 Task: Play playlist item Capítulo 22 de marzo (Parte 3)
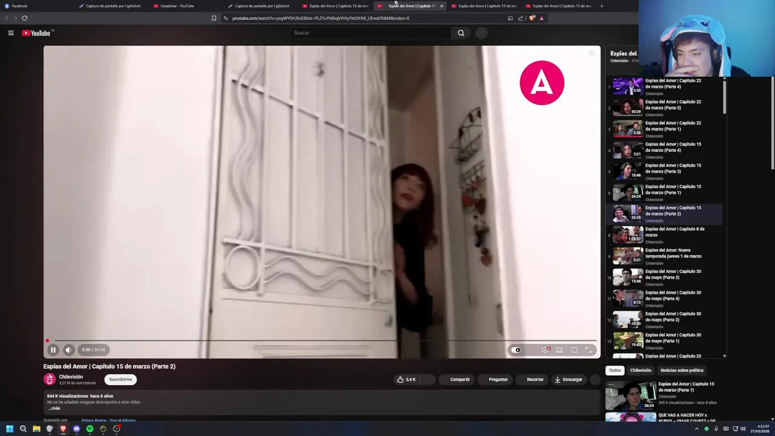click(x=664, y=108)
